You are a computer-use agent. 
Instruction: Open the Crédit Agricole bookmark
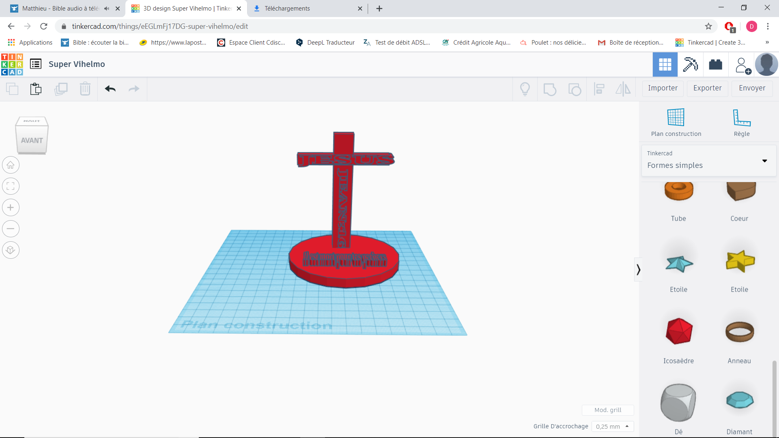pos(476,42)
